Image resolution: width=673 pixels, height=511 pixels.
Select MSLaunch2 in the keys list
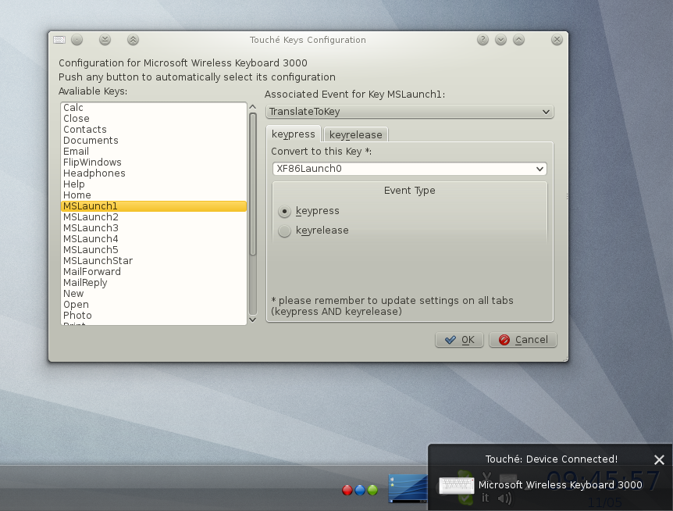tap(154, 217)
